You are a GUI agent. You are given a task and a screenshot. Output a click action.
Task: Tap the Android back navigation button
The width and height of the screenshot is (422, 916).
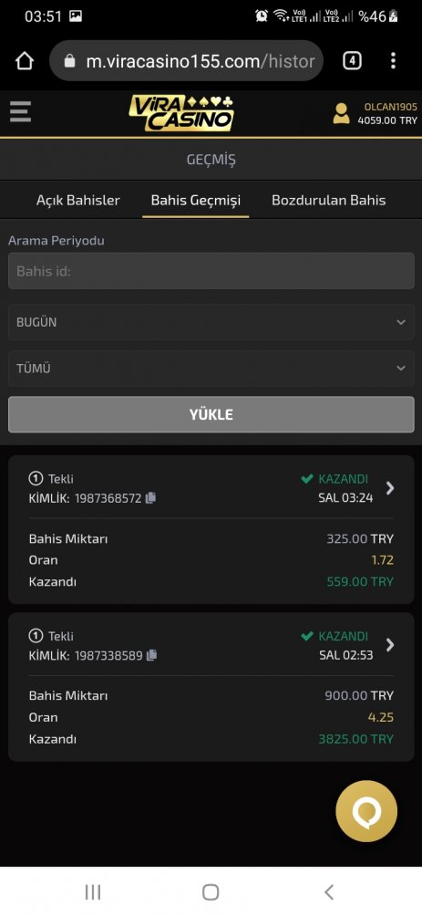click(329, 892)
